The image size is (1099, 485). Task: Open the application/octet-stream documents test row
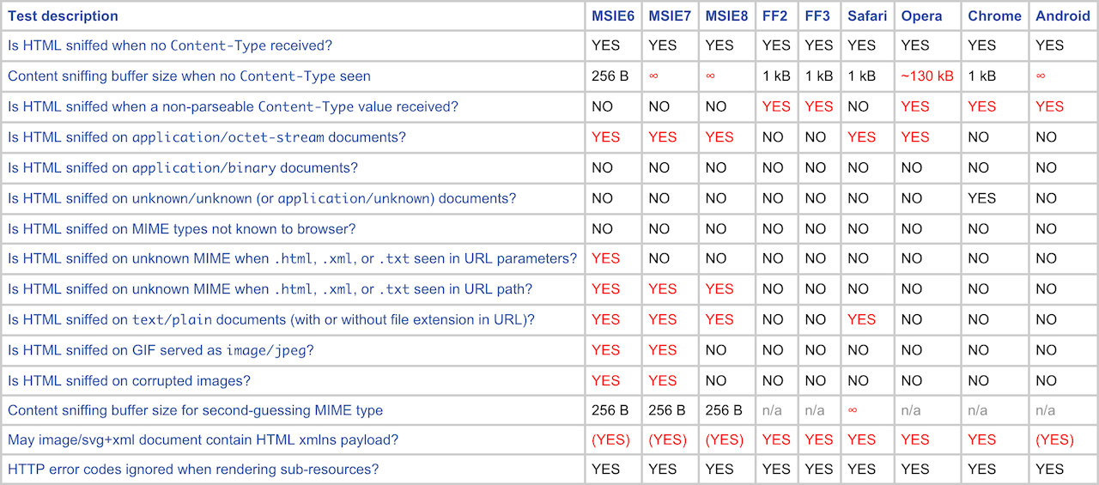[207, 137]
